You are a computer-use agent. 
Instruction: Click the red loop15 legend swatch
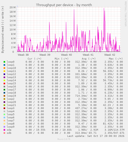point(4,83)
